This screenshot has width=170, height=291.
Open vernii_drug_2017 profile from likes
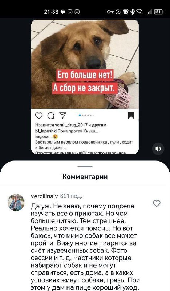[71, 125]
